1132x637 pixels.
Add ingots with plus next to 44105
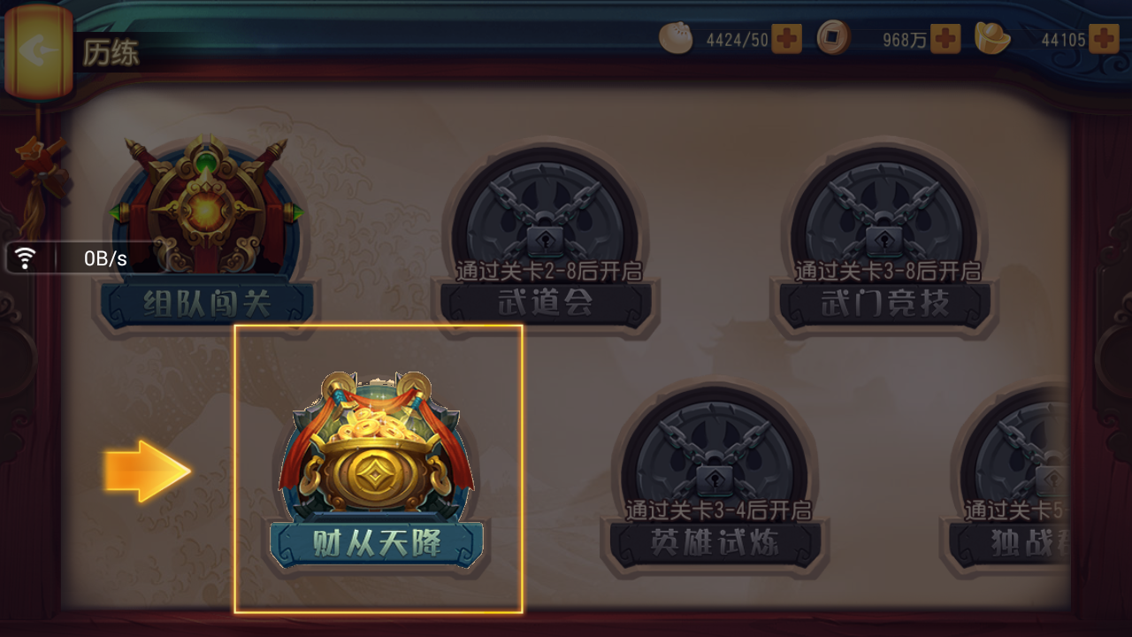tap(1104, 39)
